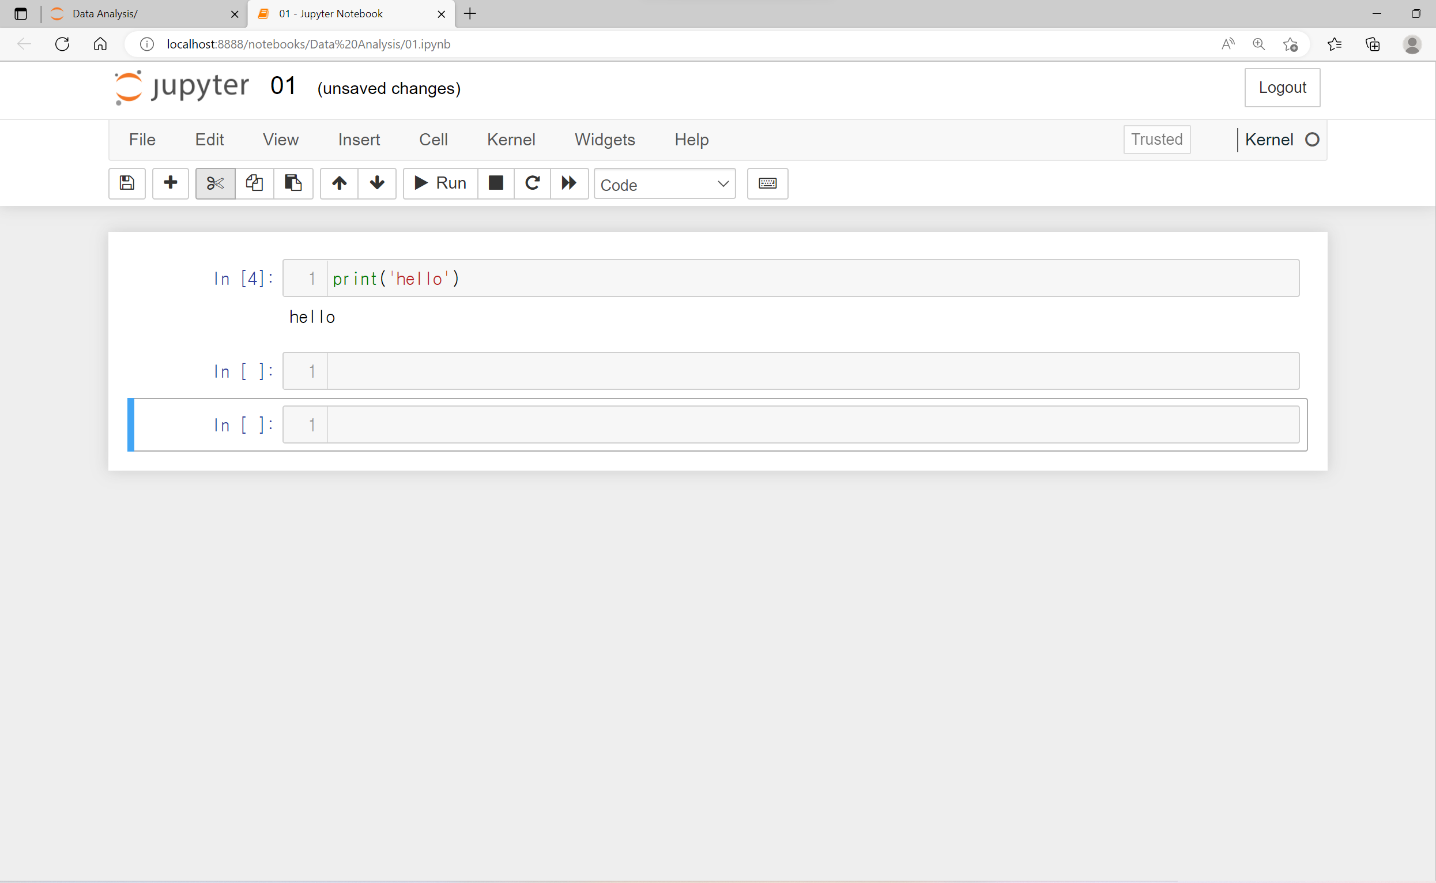This screenshot has width=1436, height=883.
Task: Open the Cell menu
Action: (x=433, y=140)
